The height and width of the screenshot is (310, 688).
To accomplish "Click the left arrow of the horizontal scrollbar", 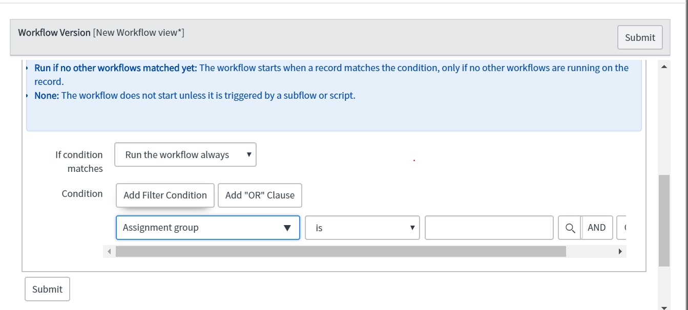I will pos(109,251).
